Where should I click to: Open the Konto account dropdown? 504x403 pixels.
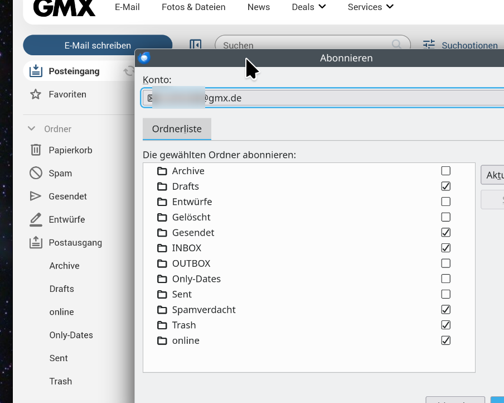[x=322, y=98]
